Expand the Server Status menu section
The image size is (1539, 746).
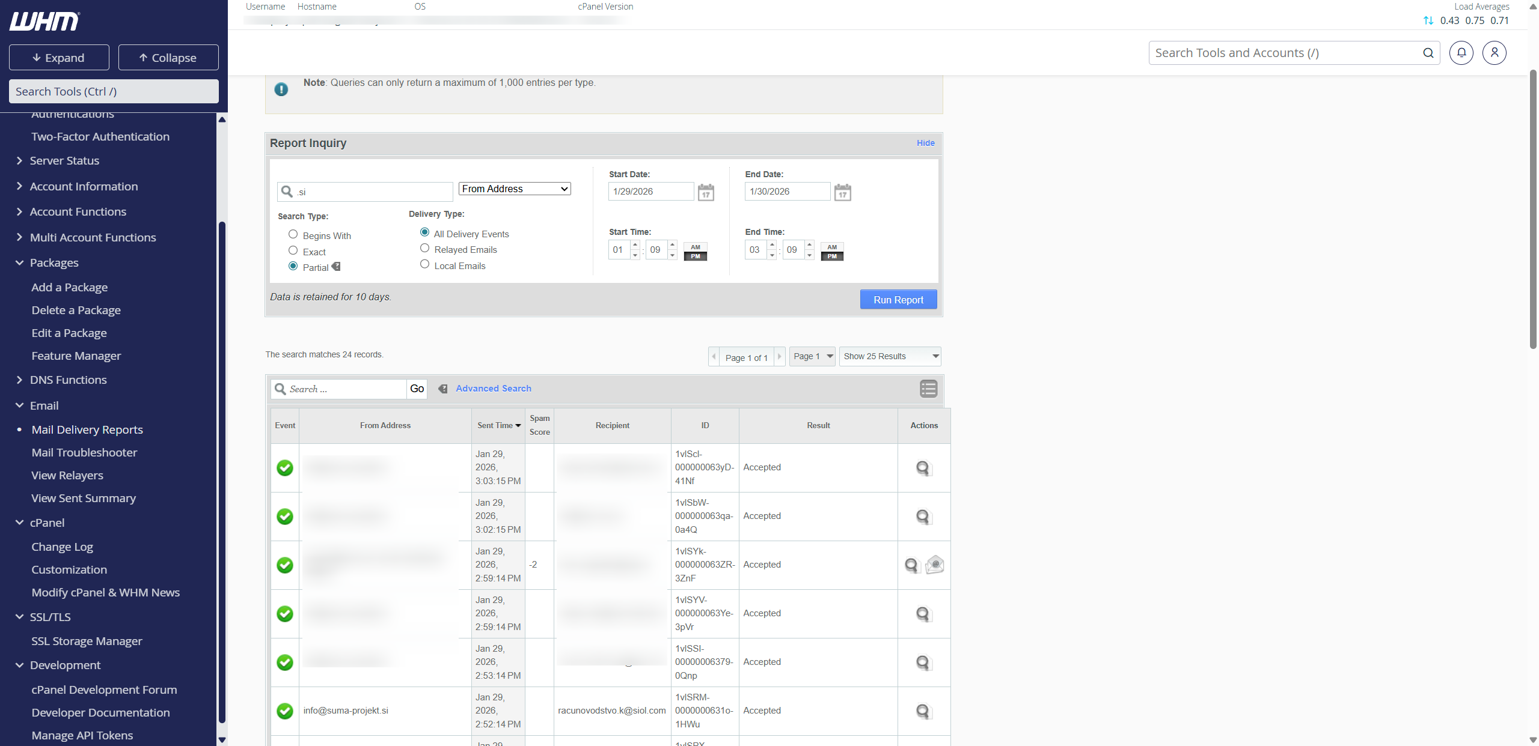tap(64, 160)
